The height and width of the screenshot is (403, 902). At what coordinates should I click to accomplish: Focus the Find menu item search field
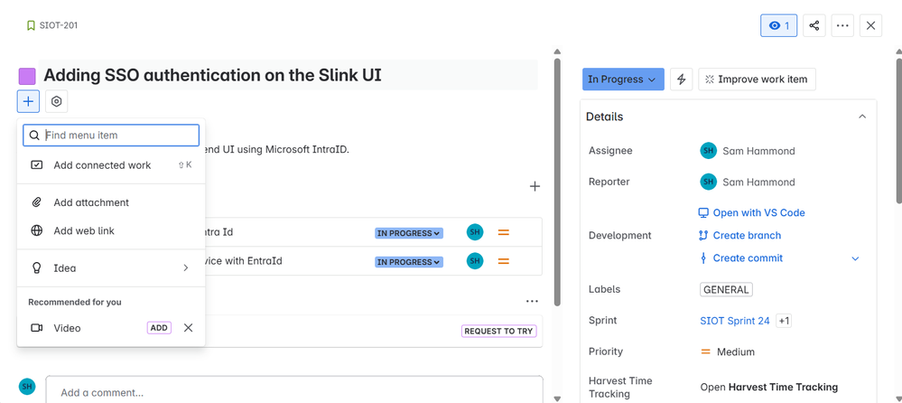click(111, 136)
